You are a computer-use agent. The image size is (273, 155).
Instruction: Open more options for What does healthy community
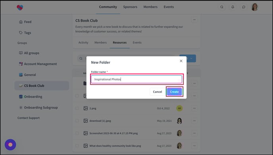click(194, 146)
